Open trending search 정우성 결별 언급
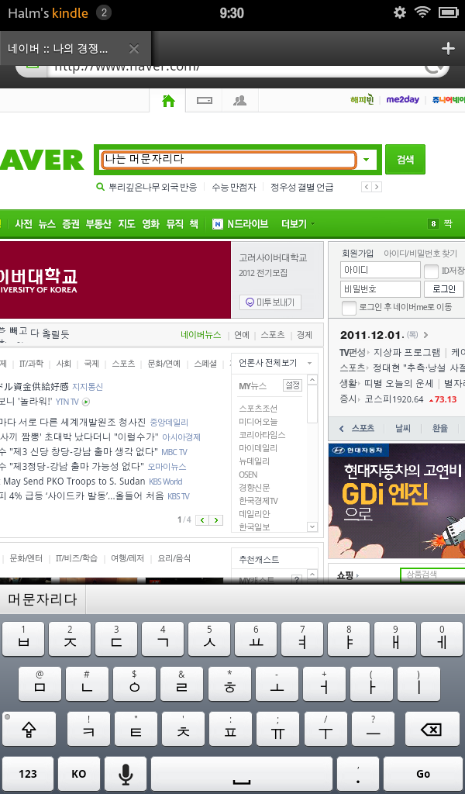465x794 pixels. 301,188
